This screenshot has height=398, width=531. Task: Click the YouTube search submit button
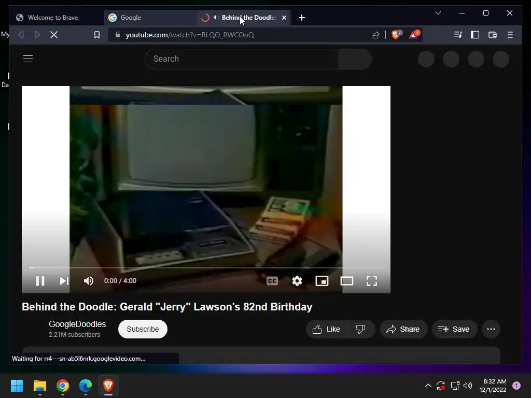(355, 59)
